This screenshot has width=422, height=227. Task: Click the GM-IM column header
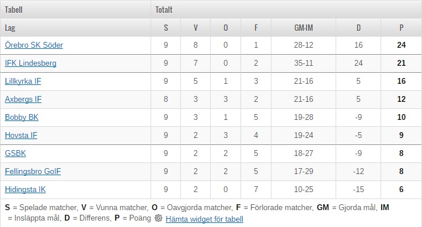(x=304, y=27)
